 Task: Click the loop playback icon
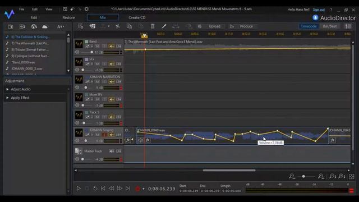click(x=95, y=189)
